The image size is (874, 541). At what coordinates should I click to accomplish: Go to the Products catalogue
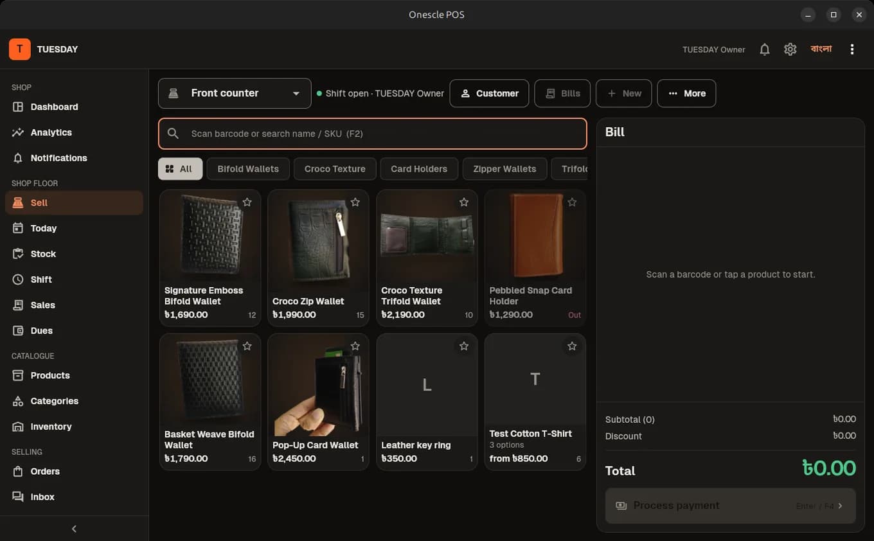tap(74, 375)
